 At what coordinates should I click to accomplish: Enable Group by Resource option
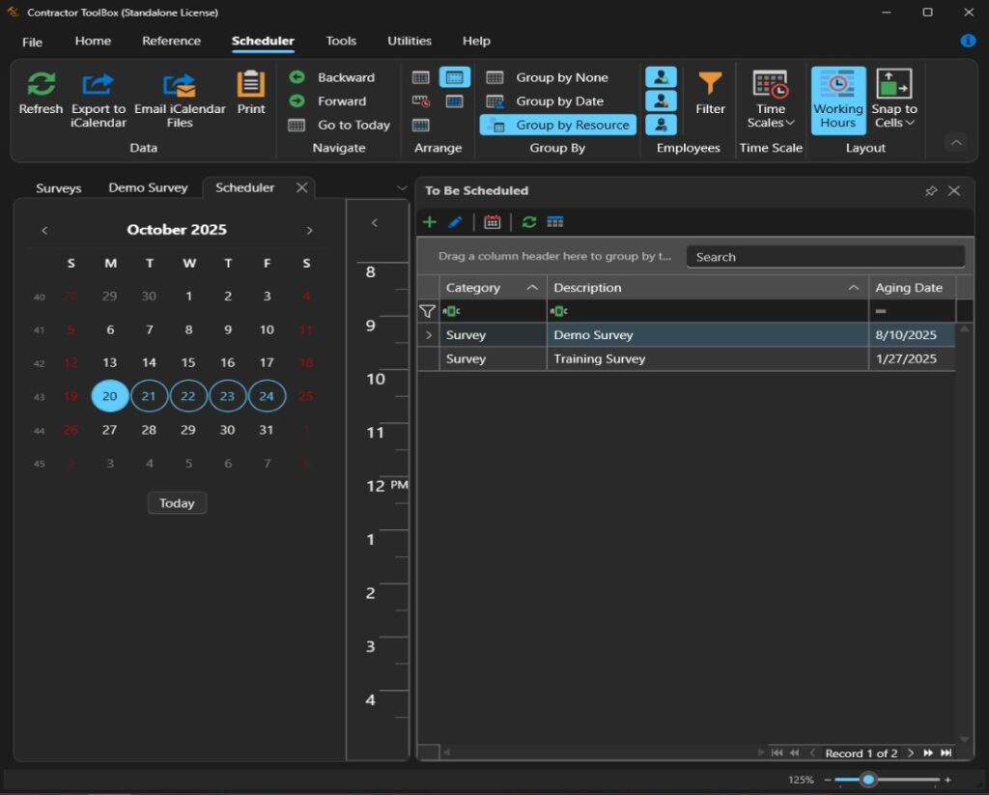[x=558, y=125]
